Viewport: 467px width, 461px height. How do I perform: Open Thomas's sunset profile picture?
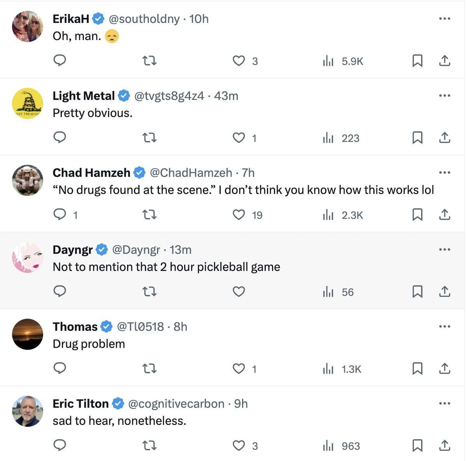click(x=27, y=334)
